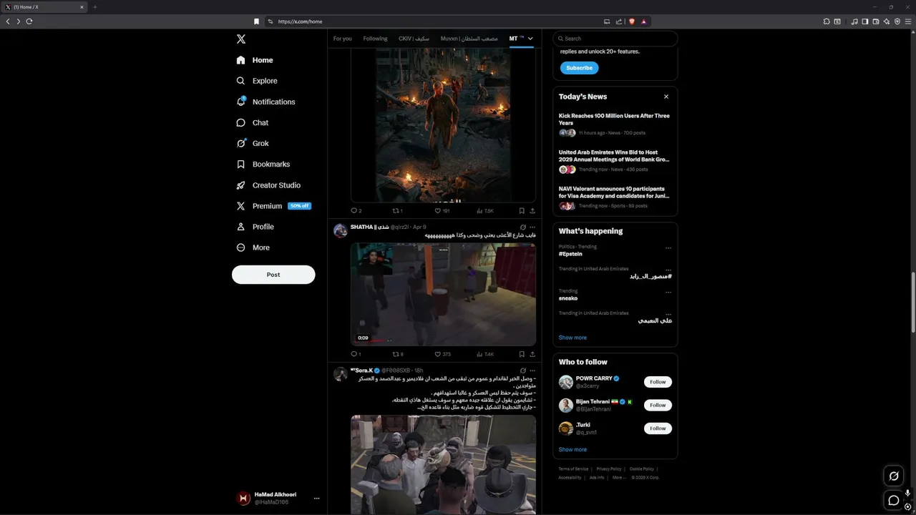Follow Bijan Tehrani
The width and height of the screenshot is (916, 515).
(658, 405)
